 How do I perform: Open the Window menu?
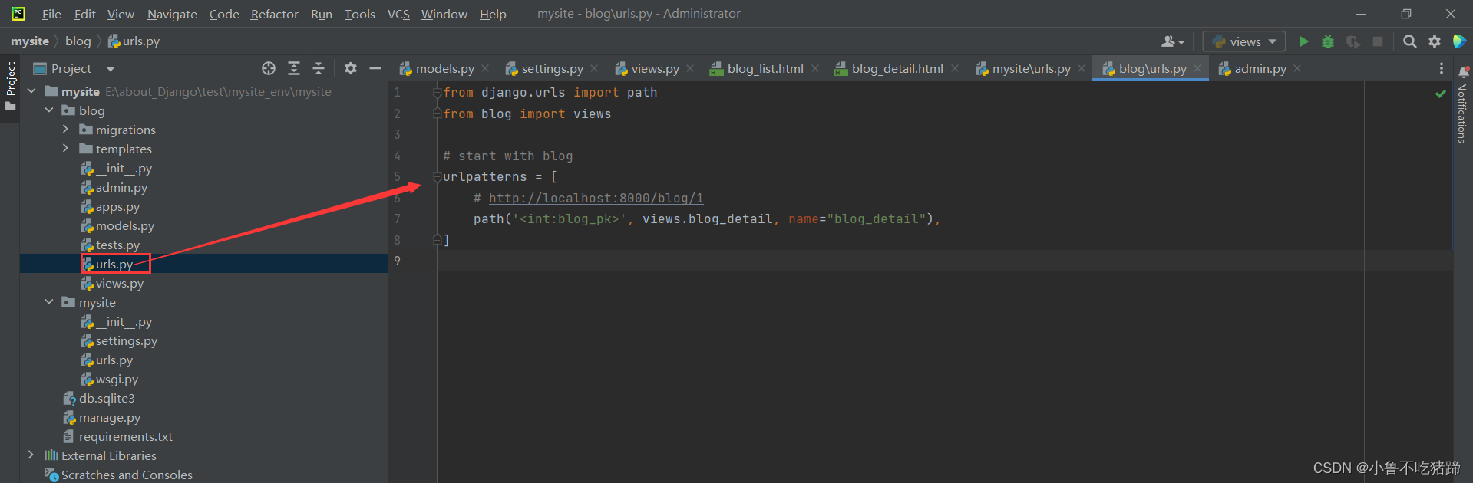(444, 14)
